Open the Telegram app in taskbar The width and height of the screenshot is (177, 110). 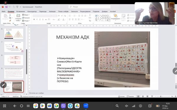70,106
